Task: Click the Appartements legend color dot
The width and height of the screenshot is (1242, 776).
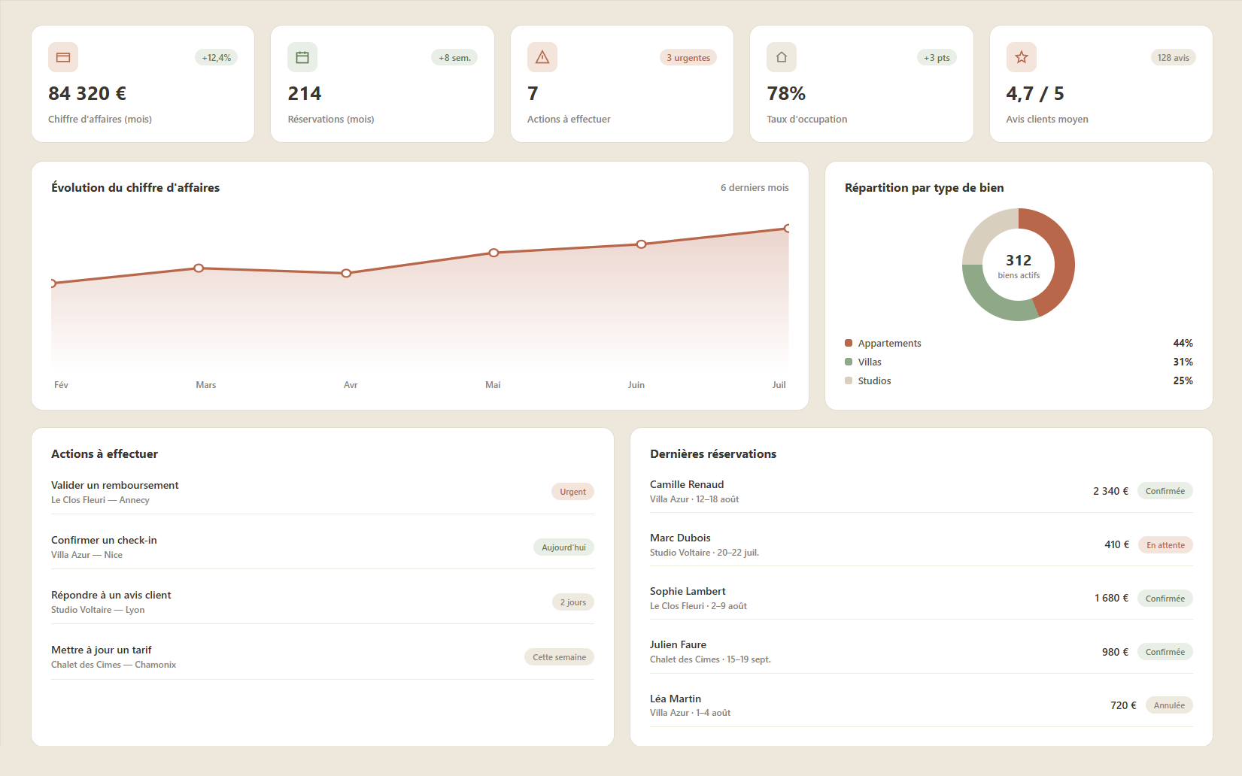Action: coord(849,343)
